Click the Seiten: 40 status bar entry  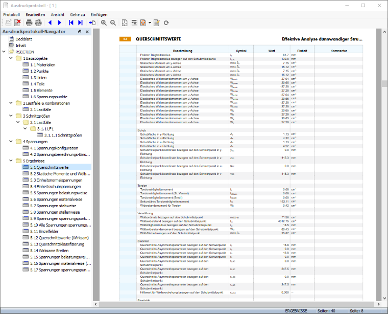click(x=326, y=311)
